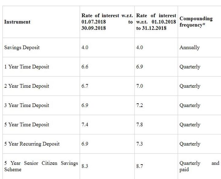Select the 7.4 interest rate value
Image resolution: width=221 pixels, height=179 pixels.
click(85, 125)
